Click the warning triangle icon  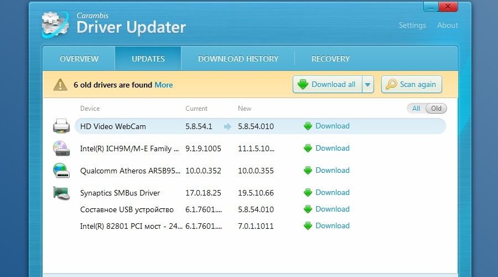point(60,85)
